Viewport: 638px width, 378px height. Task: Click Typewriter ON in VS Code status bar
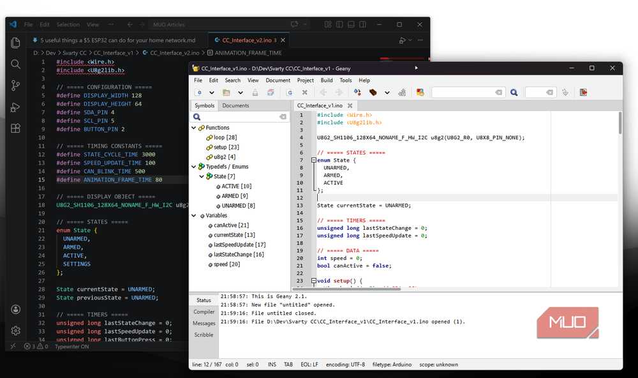point(71,347)
